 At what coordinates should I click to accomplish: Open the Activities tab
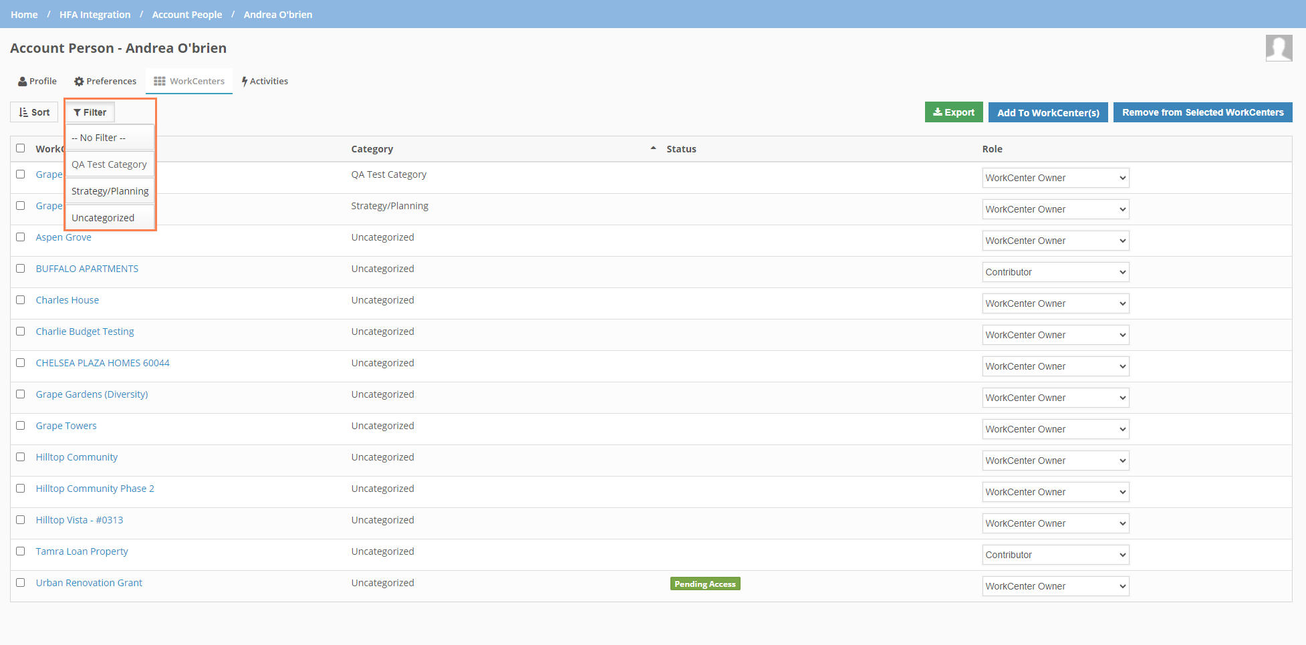(x=265, y=81)
